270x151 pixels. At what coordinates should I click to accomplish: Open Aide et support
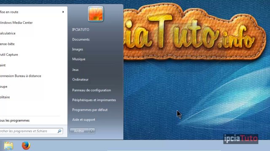84,120
